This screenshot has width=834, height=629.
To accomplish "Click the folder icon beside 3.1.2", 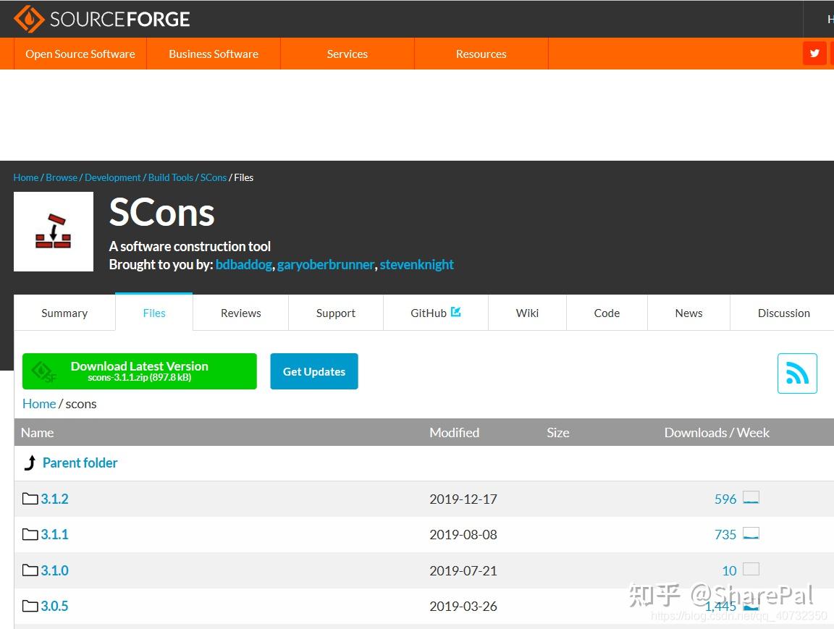I will point(30,498).
